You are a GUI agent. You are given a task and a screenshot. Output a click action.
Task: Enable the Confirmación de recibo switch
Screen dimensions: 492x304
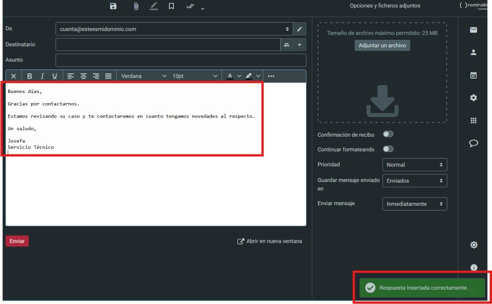(x=388, y=134)
